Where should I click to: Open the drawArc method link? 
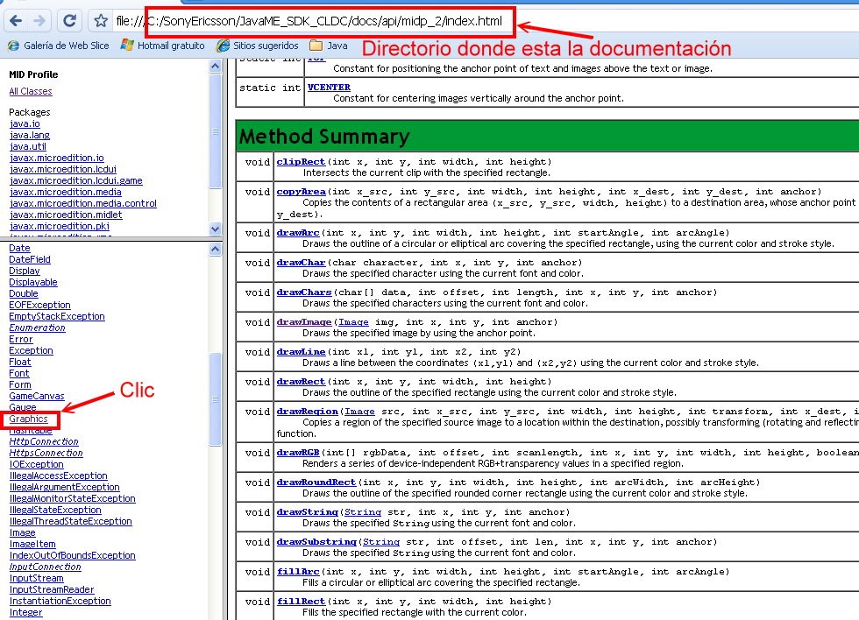click(x=298, y=233)
